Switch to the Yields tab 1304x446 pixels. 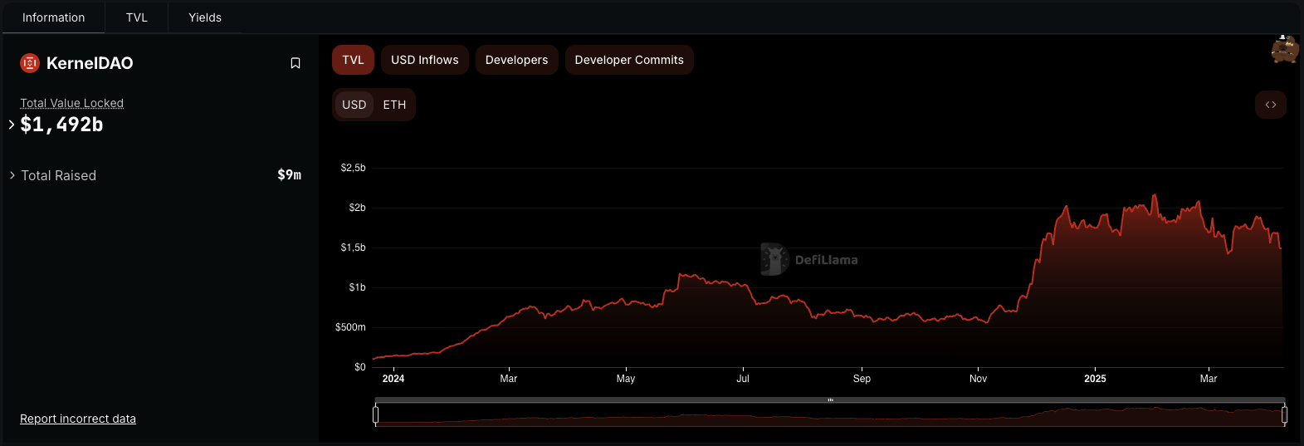205,17
